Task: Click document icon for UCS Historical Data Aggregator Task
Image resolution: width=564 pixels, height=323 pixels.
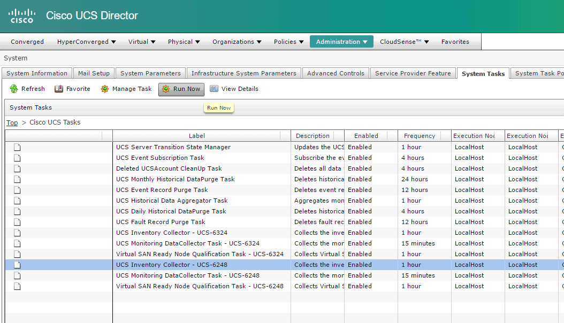Action: (17, 201)
